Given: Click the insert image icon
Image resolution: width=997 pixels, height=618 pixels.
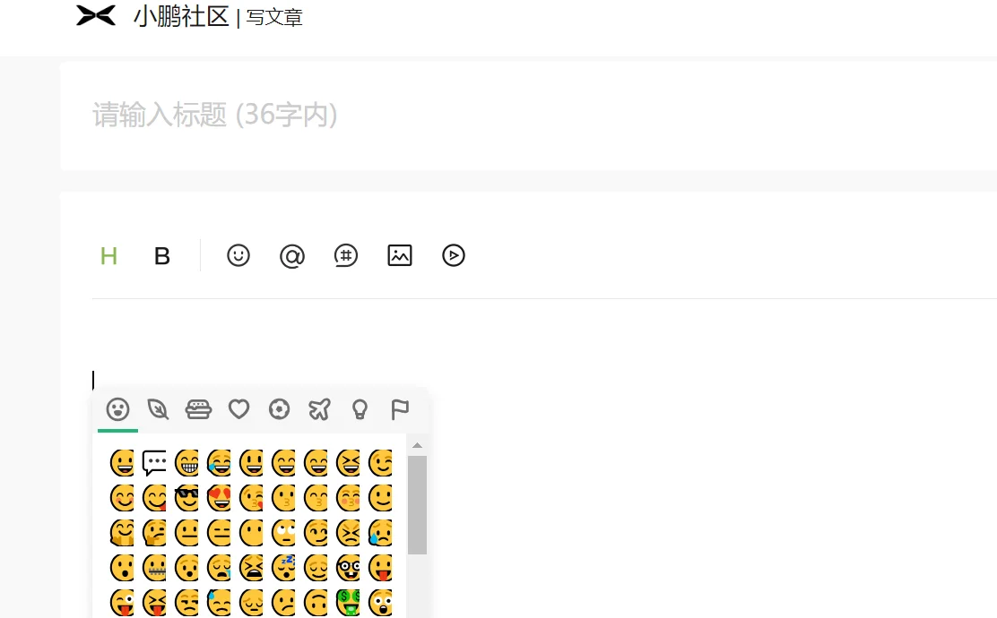Looking at the screenshot, I should tap(400, 255).
